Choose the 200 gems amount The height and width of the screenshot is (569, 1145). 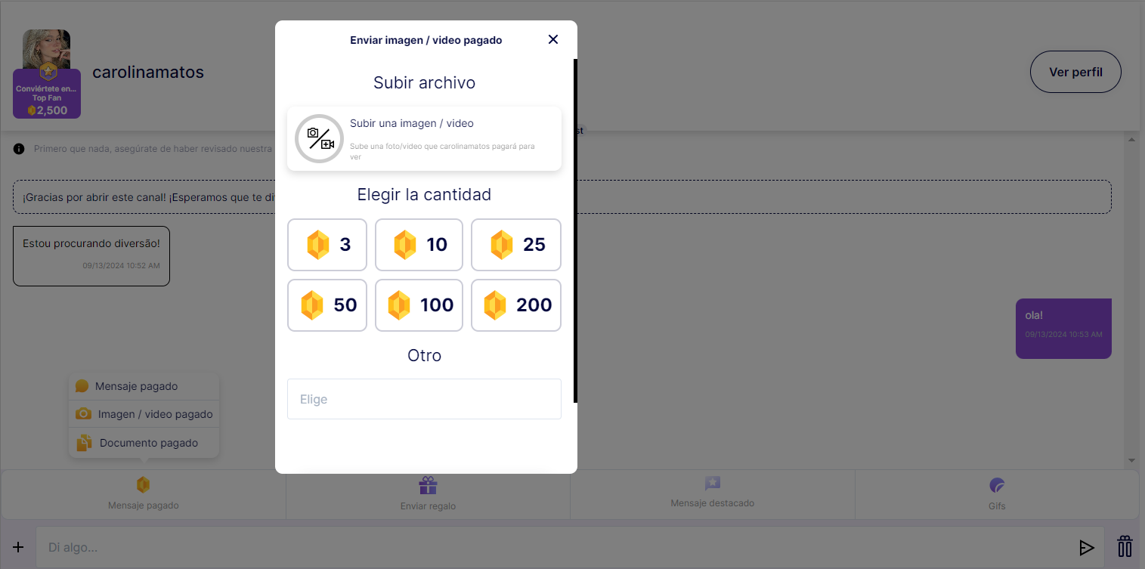click(516, 305)
